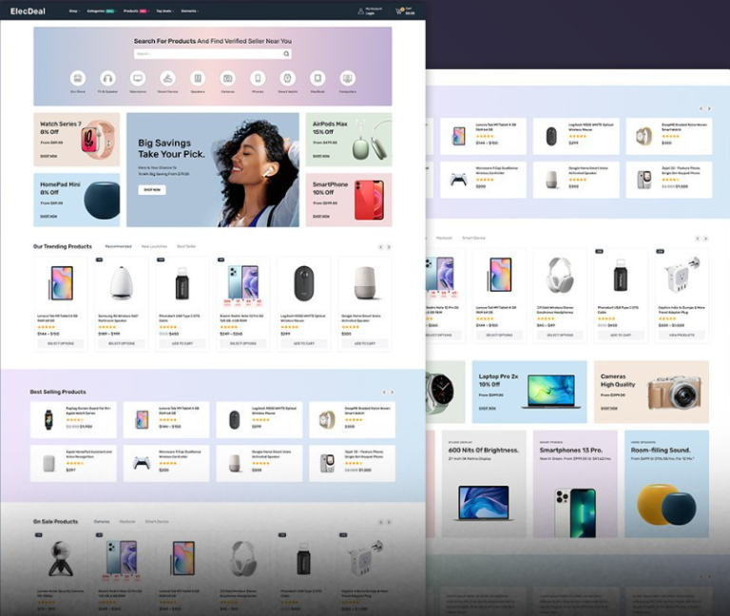Open the shopping cart icon
This screenshot has width=730, height=616.
coord(398,10)
